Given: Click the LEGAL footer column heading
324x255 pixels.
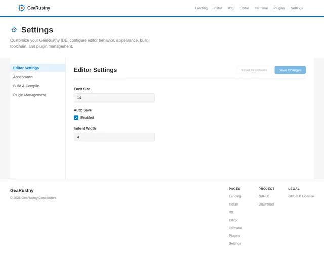Looking at the screenshot, I should click(294, 189).
